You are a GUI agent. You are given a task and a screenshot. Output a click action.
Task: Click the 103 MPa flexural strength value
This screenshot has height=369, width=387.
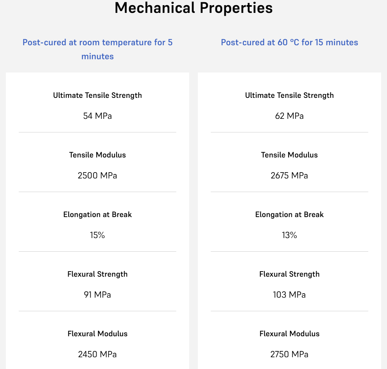pyautogui.click(x=289, y=295)
